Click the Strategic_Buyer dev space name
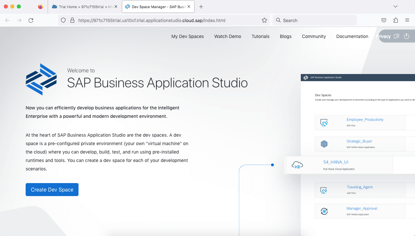This screenshot has width=415, height=236. (x=359, y=141)
